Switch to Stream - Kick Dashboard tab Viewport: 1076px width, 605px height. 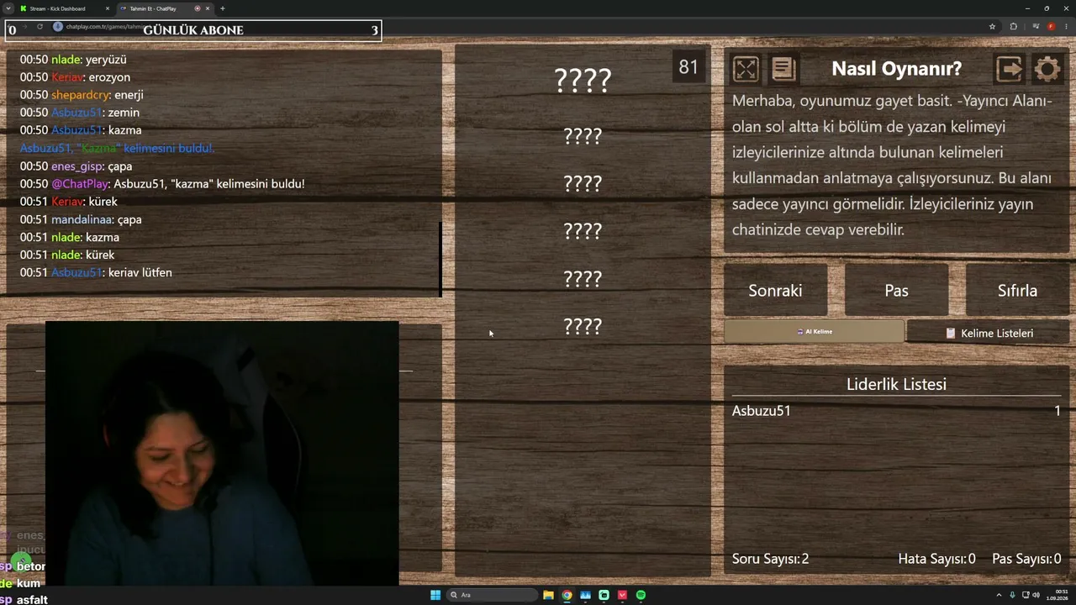click(66, 8)
